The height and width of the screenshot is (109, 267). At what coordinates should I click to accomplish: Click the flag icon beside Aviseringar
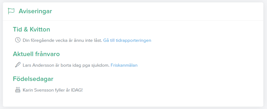11,11
